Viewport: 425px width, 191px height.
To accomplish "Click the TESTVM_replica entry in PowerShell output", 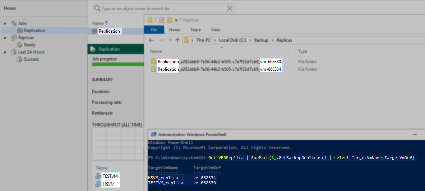I will [x=165, y=183].
